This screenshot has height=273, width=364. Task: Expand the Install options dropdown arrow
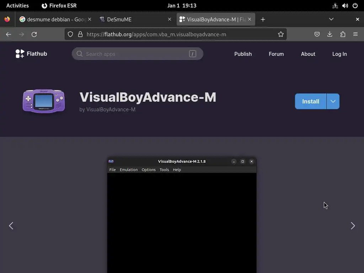tap(333, 101)
